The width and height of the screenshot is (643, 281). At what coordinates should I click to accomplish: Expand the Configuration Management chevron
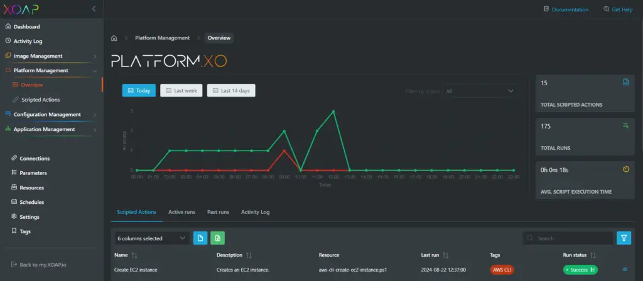(95, 115)
